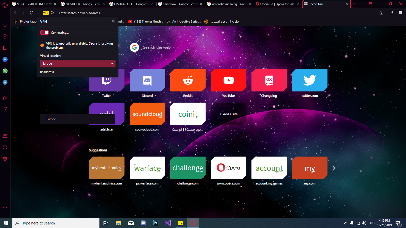Open Photoshop from taskbar

coord(156,223)
